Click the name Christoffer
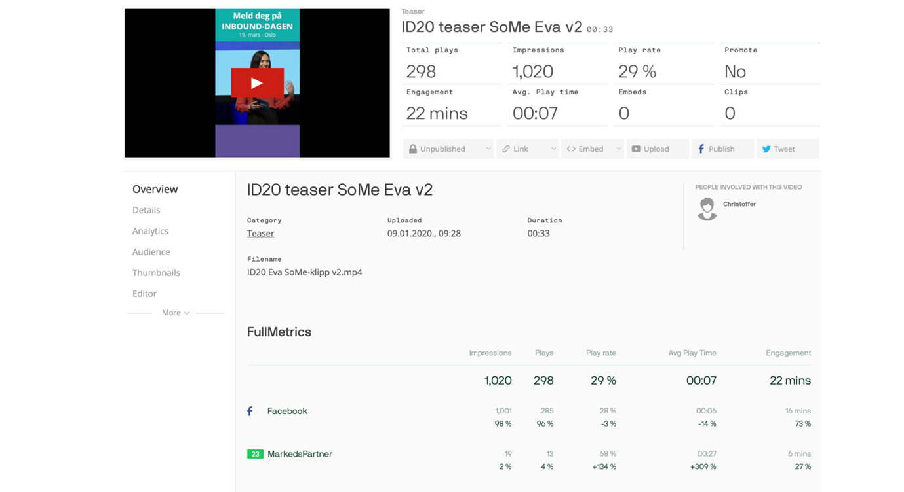 click(x=739, y=204)
